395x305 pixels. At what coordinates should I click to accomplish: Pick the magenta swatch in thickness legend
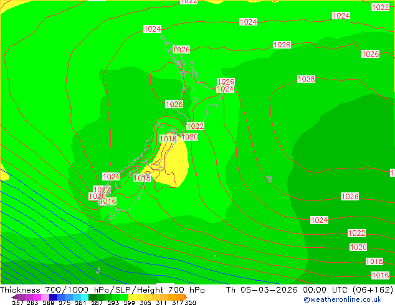coord(37,297)
